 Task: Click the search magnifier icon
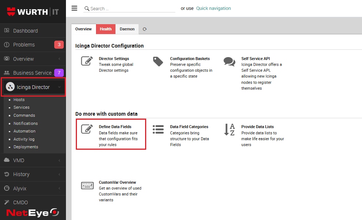click(87, 8)
